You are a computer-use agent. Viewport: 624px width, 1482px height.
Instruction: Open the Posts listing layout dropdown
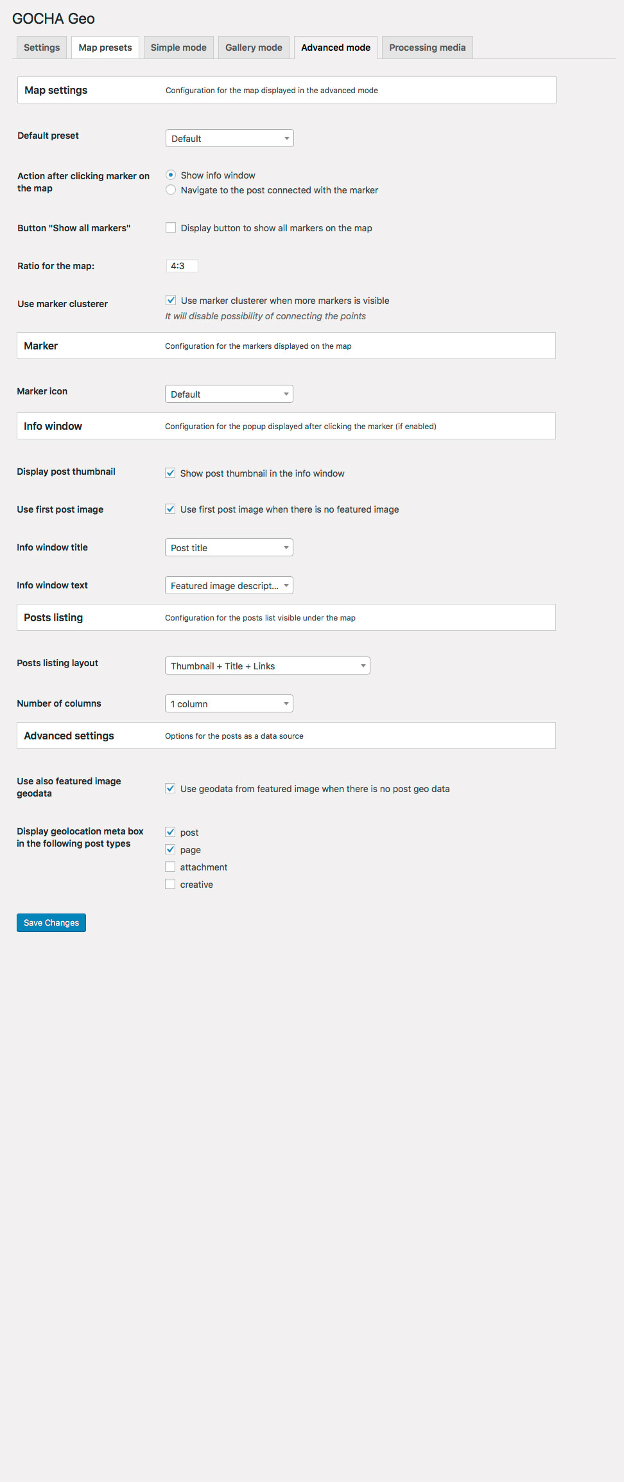267,666
